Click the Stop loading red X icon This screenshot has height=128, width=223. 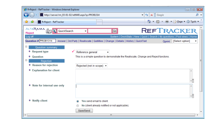pos(152,15)
